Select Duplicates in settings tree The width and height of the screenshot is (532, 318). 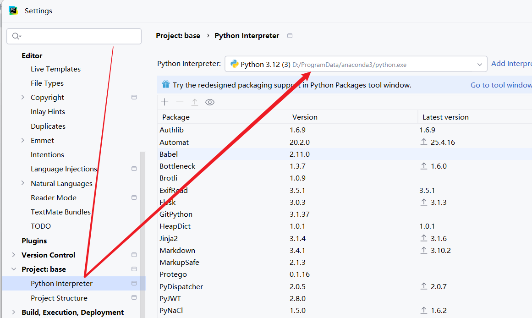pyautogui.click(x=48, y=126)
